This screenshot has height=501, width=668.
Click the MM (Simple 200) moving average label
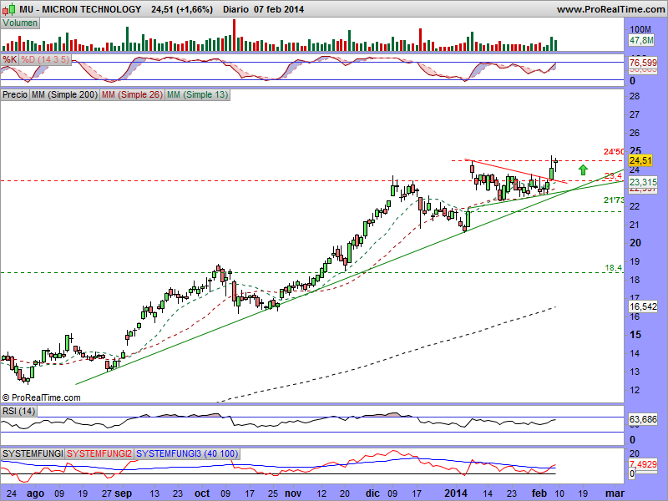pos(64,94)
